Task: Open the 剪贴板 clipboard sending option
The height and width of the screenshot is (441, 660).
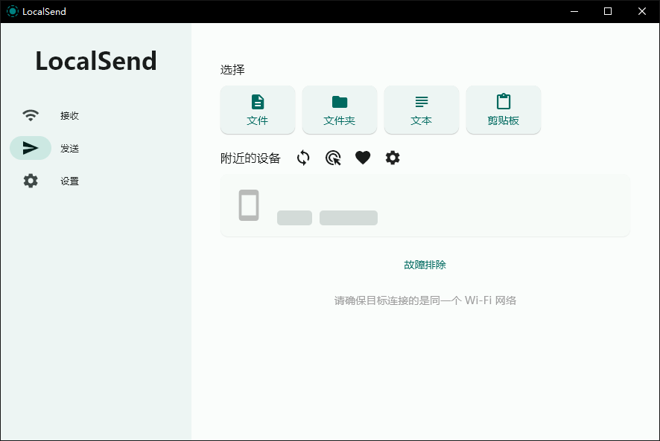Action: [x=503, y=110]
